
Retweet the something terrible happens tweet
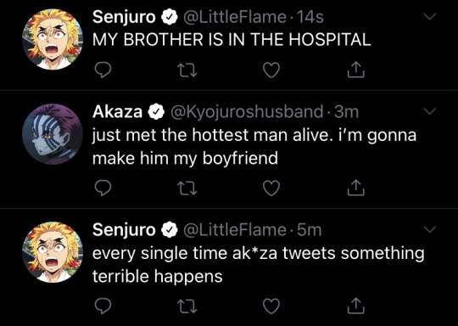187,306
